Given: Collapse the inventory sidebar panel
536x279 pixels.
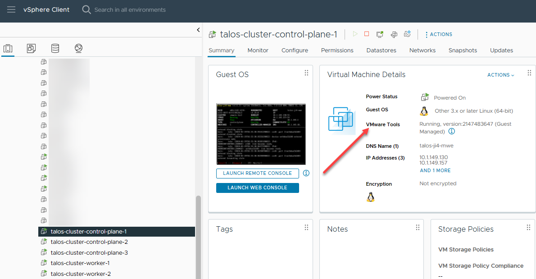Looking at the screenshot, I should [198, 30].
